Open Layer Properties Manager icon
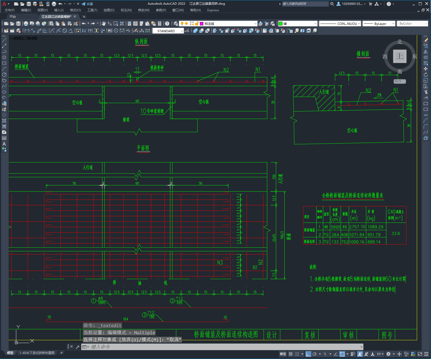Viewport: 431px width, 359px height. point(176,24)
